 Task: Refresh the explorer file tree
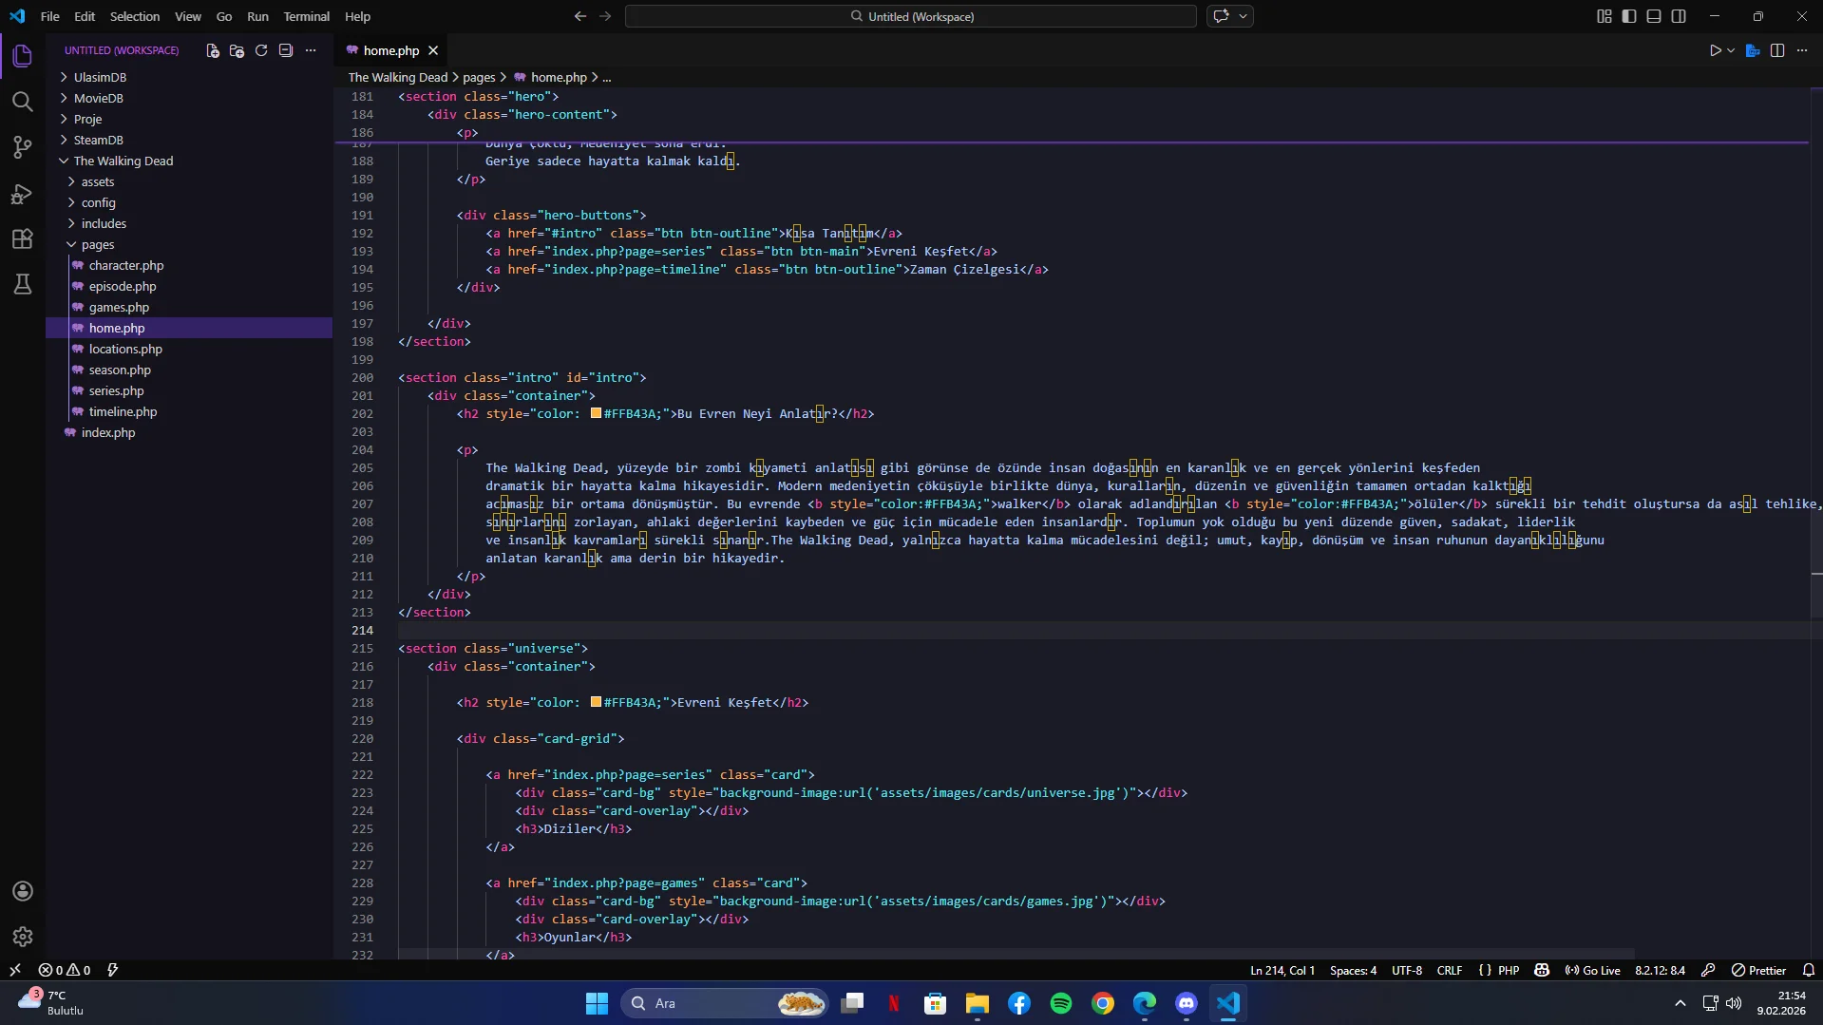click(x=261, y=51)
